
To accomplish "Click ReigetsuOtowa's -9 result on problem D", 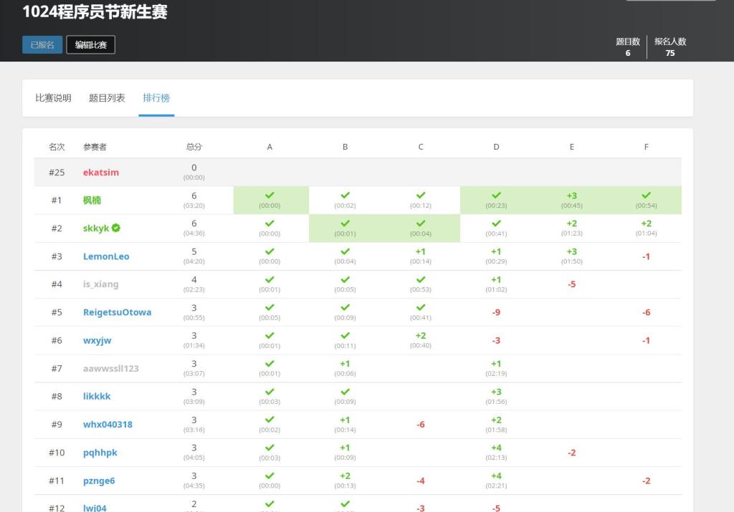I will click(496, 312).
